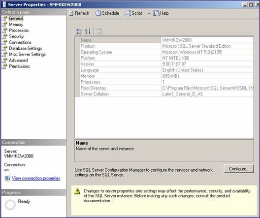Select the Server Collation property row

[x=166, y=94]
